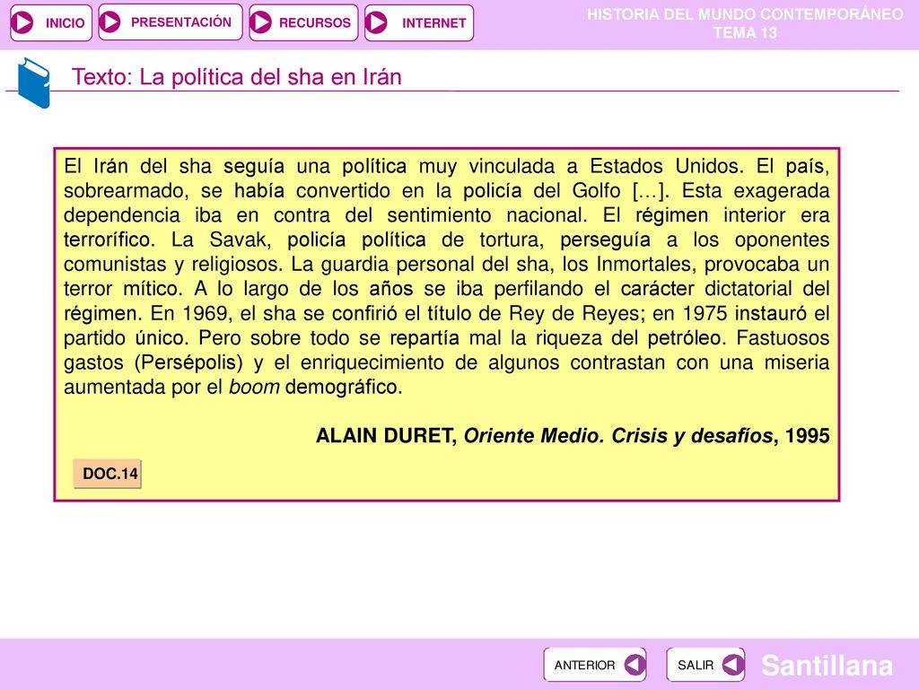Click the word 'Savak' in the paragraph
919x689 pixels.
click(237, 240)
